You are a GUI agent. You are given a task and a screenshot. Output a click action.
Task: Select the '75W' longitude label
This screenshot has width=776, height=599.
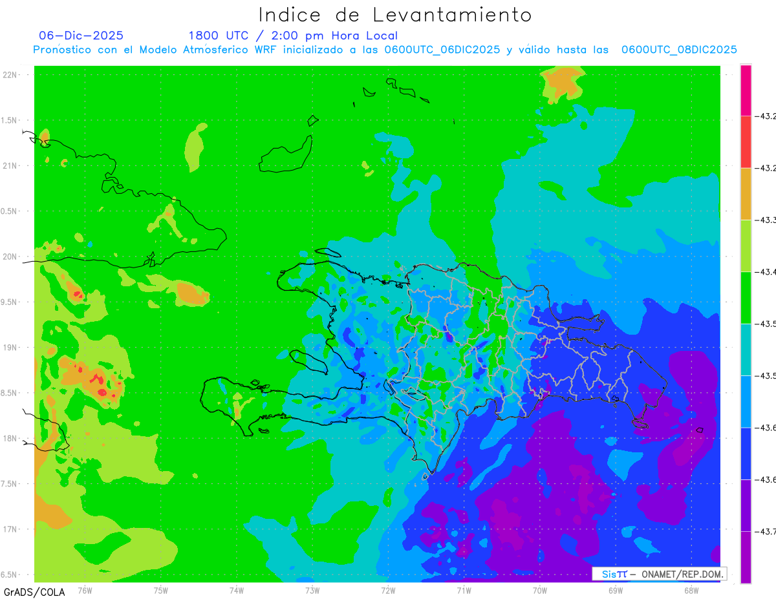tap(161, 590)
